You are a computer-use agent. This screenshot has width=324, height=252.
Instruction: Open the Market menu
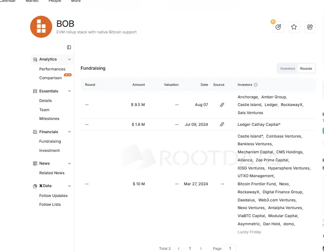click(32, 1)
